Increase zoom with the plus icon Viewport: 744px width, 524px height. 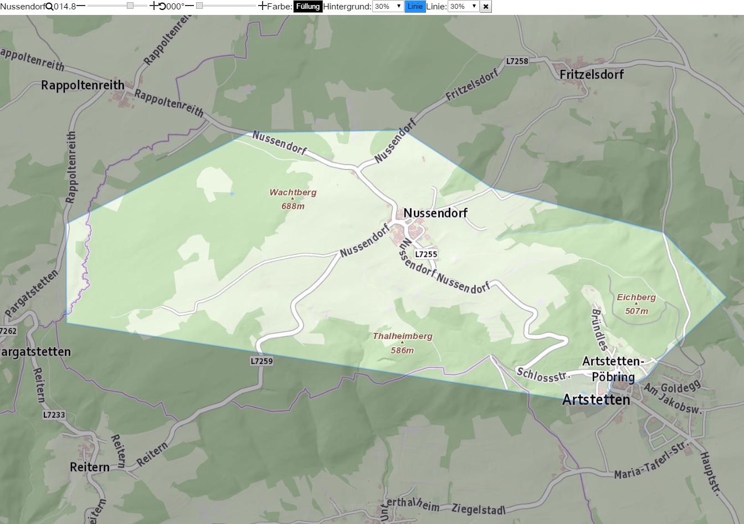point(154,6)
